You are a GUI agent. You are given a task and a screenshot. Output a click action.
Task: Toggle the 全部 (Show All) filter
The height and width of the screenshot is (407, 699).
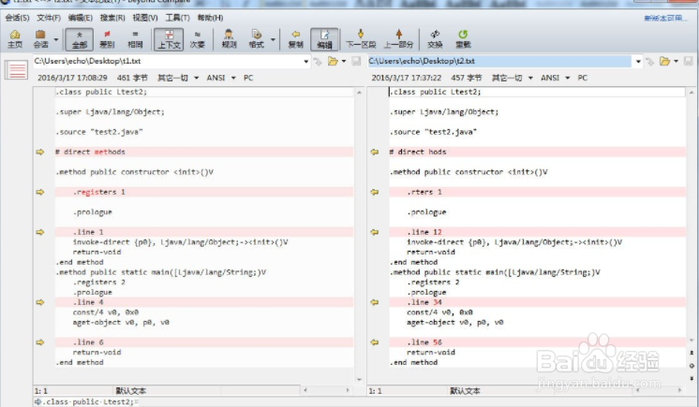(80, 39)
